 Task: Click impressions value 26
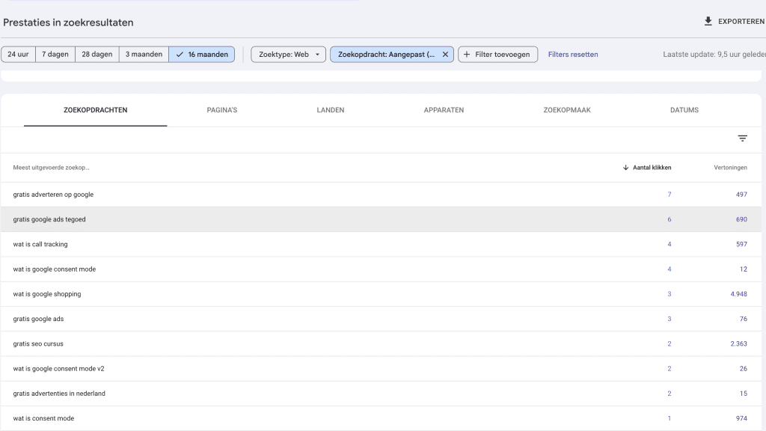(743, 369)
